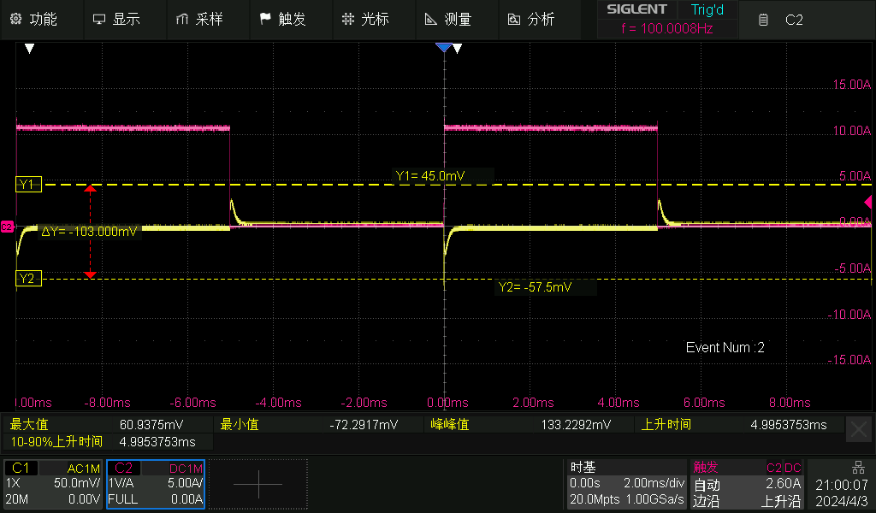Screen dimensions: 876x513
Task: Click the -72.2917mV minimum value
Action: 364,425
